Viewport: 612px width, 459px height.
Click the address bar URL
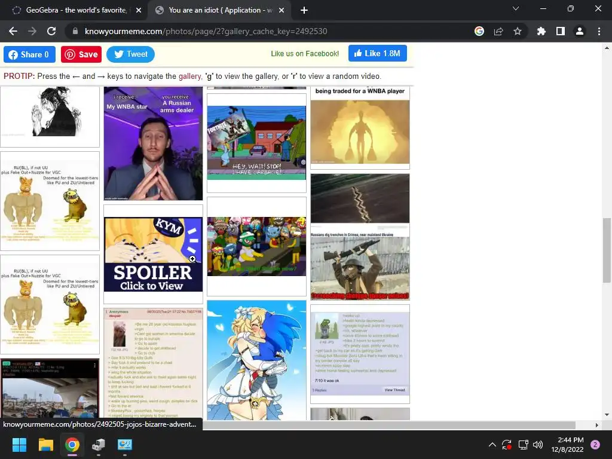pos(206,31)
